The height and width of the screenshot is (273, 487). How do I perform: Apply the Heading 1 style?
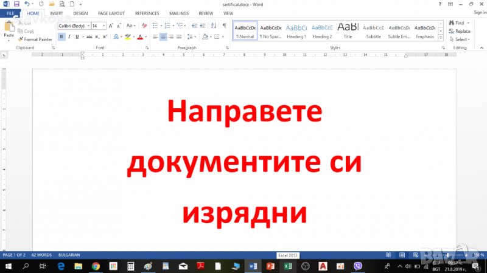coord(296,30)
